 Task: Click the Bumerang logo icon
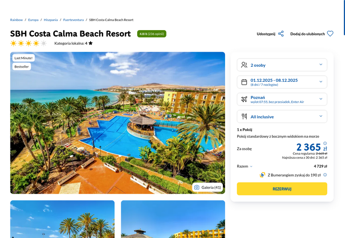pyautogui.click(x=262, y=175)
